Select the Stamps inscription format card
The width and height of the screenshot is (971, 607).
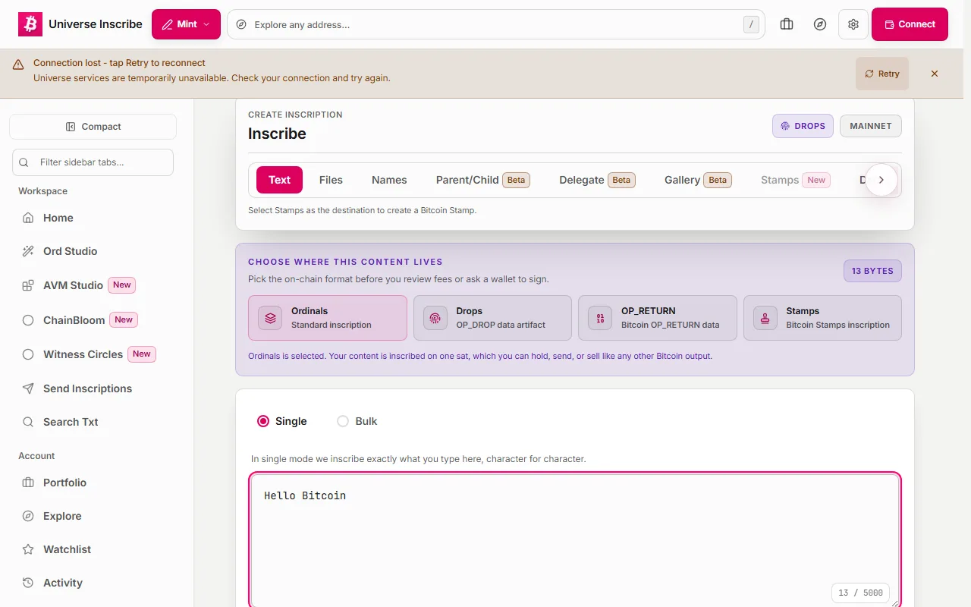(822, 318)
